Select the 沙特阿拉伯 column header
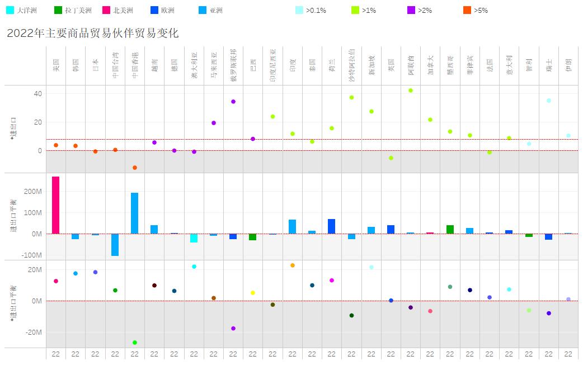The height and width of the screenshot is (366, 583). (352, 65)
